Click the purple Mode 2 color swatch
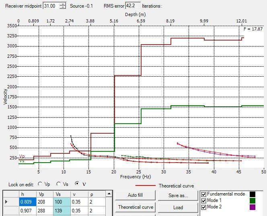 tap(253, 207)
